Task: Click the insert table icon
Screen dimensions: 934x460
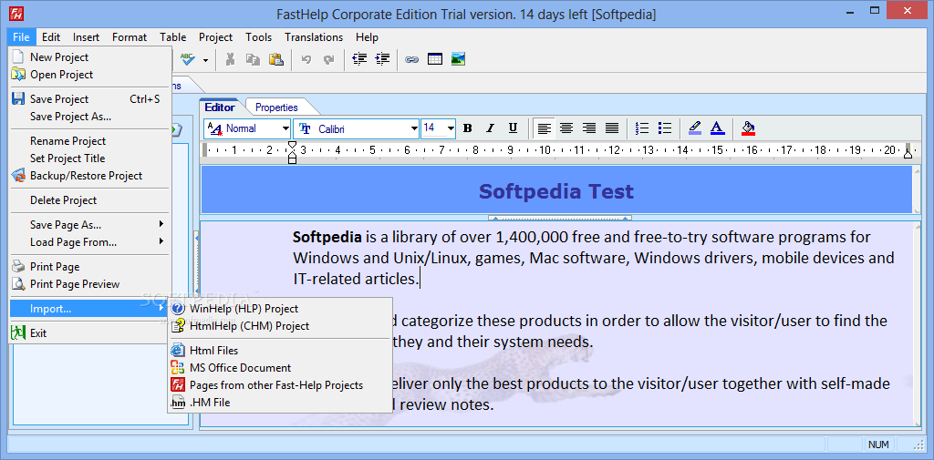Action: coord(435,59)
